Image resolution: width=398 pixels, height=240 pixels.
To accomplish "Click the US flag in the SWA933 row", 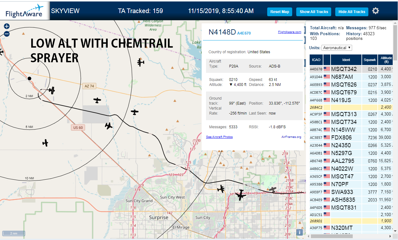I will 327,192.
